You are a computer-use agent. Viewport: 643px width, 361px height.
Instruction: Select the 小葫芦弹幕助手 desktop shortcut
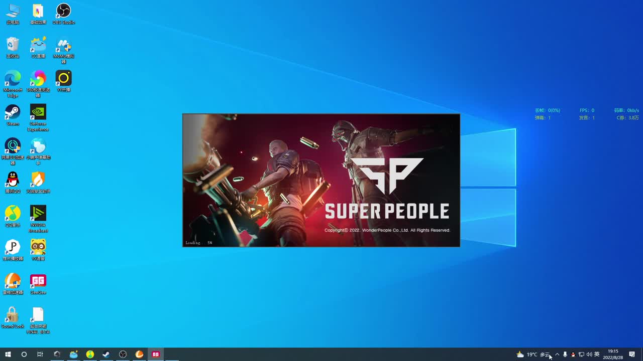[38, 151]
